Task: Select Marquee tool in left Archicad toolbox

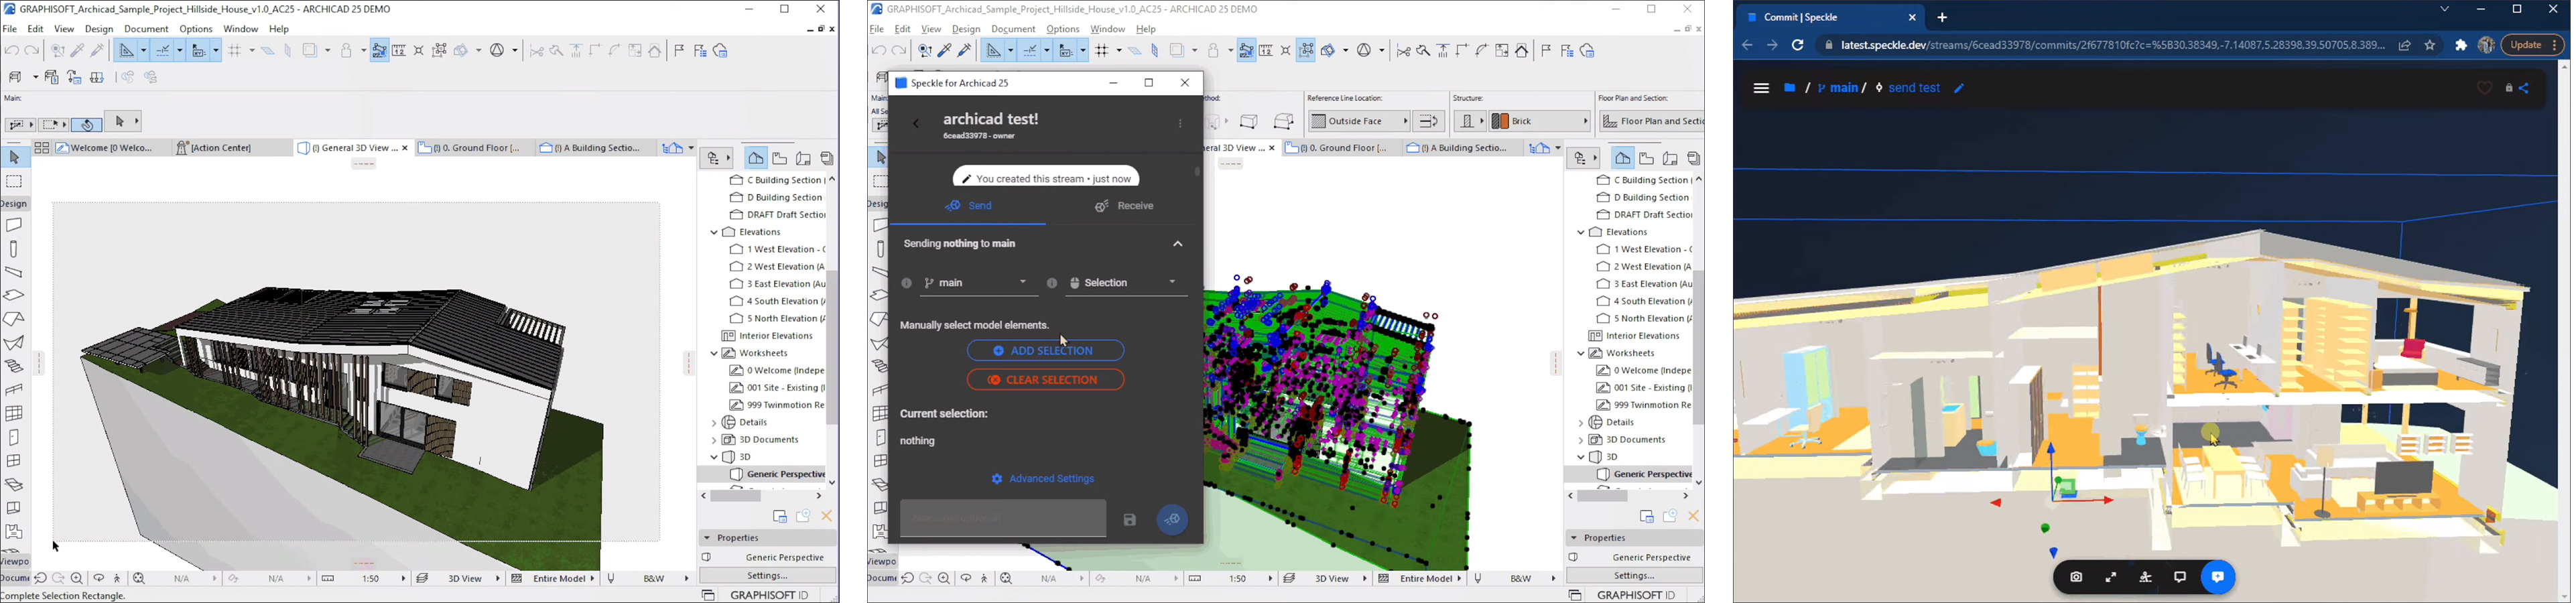Action: pos(14,181)
